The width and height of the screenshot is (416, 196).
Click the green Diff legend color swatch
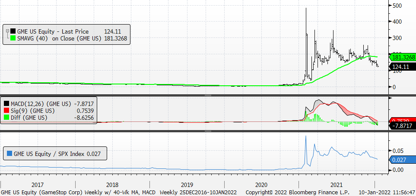(x=6, y=118)
